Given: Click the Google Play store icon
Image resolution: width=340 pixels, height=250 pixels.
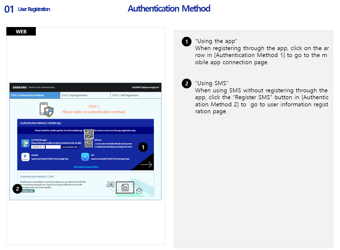Looking at the screenshot, I should point(25,157).
